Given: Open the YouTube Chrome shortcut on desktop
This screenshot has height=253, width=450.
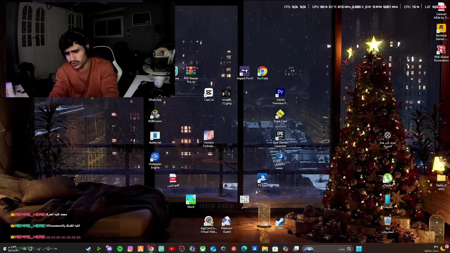Looking at the screenshot, I should click(x=262, y=73).
